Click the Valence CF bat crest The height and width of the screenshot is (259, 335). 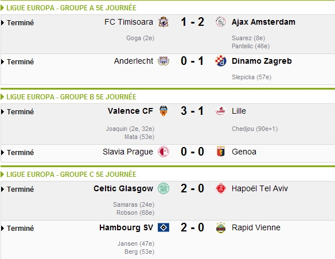(163, 111)
